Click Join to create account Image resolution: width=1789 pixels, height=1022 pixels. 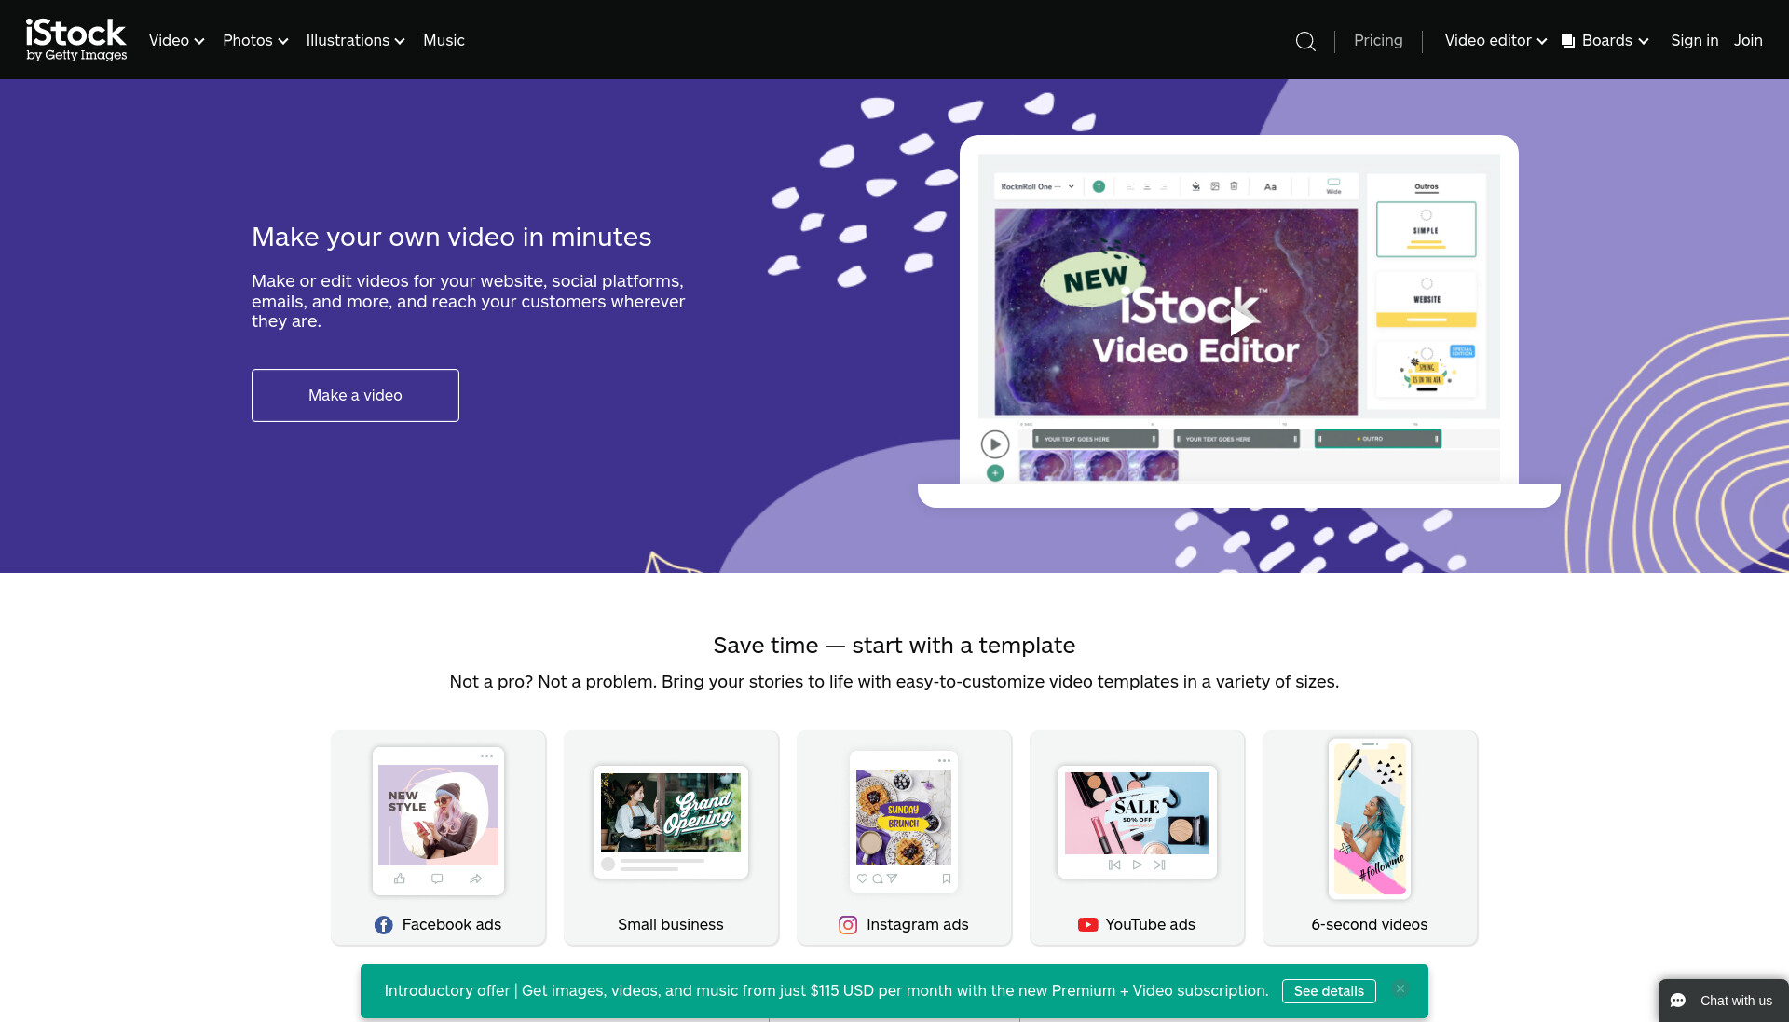pyautogui.click(x=1748, y=41)
